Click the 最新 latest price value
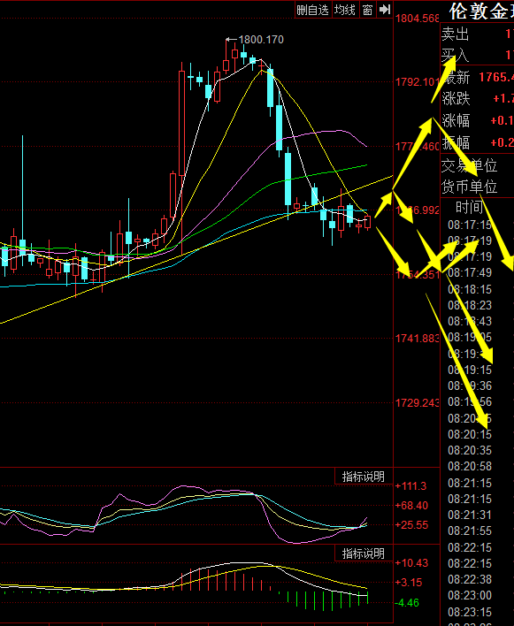 (496, 77)
